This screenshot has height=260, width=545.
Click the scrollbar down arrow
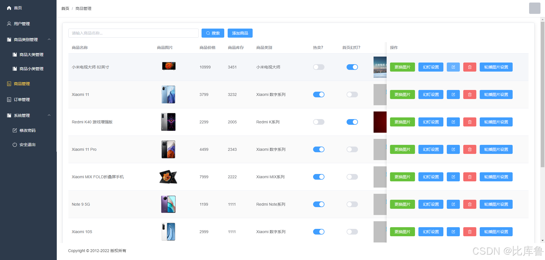click(x=542, y=241)
